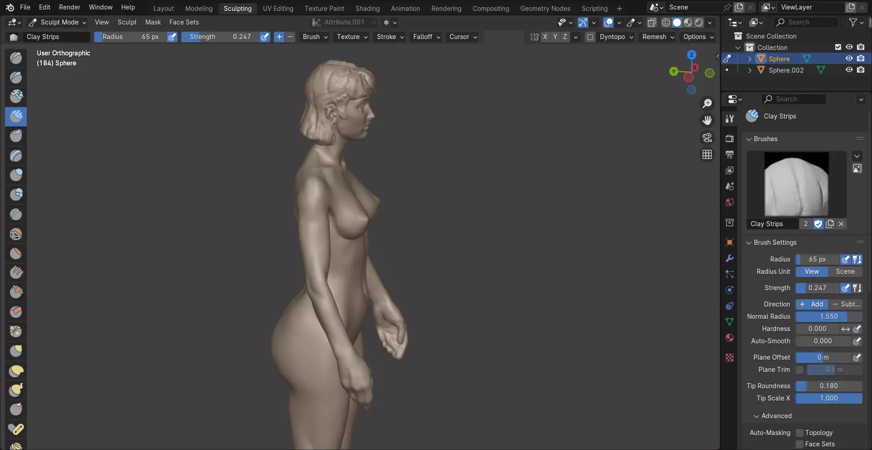Select the Draw brush tool
This screenshot has height=450, width=872.
click(x=16, y=58)
